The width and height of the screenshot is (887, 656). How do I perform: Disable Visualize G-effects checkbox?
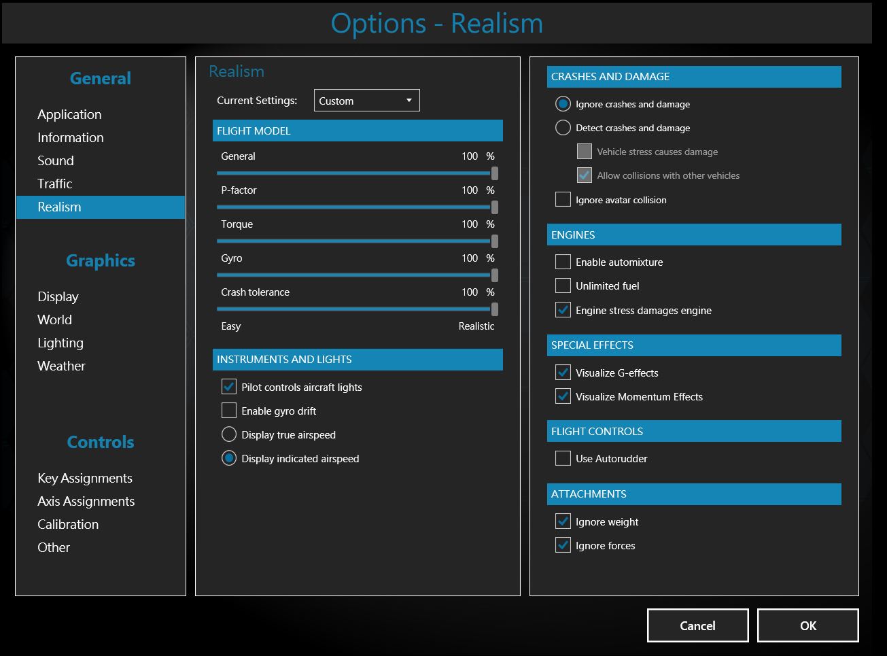tap(563, 373)
